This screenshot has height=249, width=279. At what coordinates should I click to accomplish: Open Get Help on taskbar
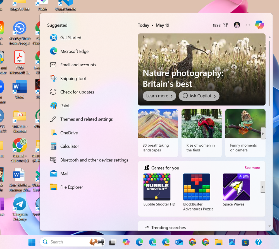pyautogui.click(x=258, y=242)
